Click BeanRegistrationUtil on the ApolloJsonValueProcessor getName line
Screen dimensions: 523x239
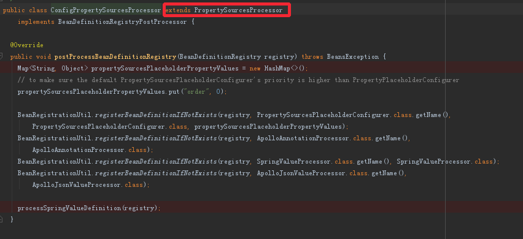point(55,173)
